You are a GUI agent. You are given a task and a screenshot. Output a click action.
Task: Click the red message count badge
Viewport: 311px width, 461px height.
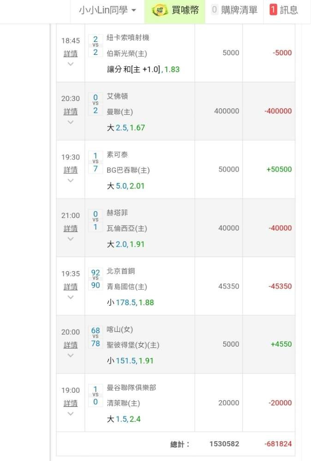click(273, 10)
